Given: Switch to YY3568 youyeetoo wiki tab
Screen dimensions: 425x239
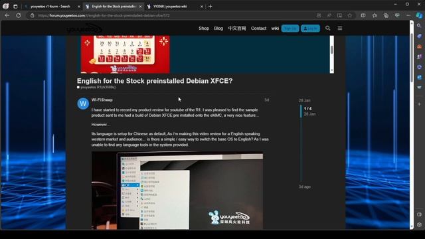Looking at the screenshot, I should click(170, 6).
